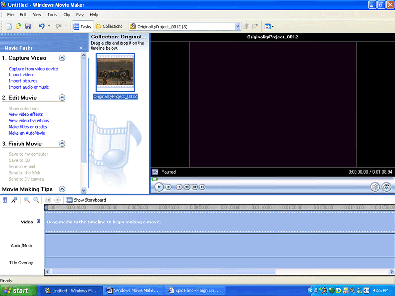Expand the Video track plus sign

point(39,222)
